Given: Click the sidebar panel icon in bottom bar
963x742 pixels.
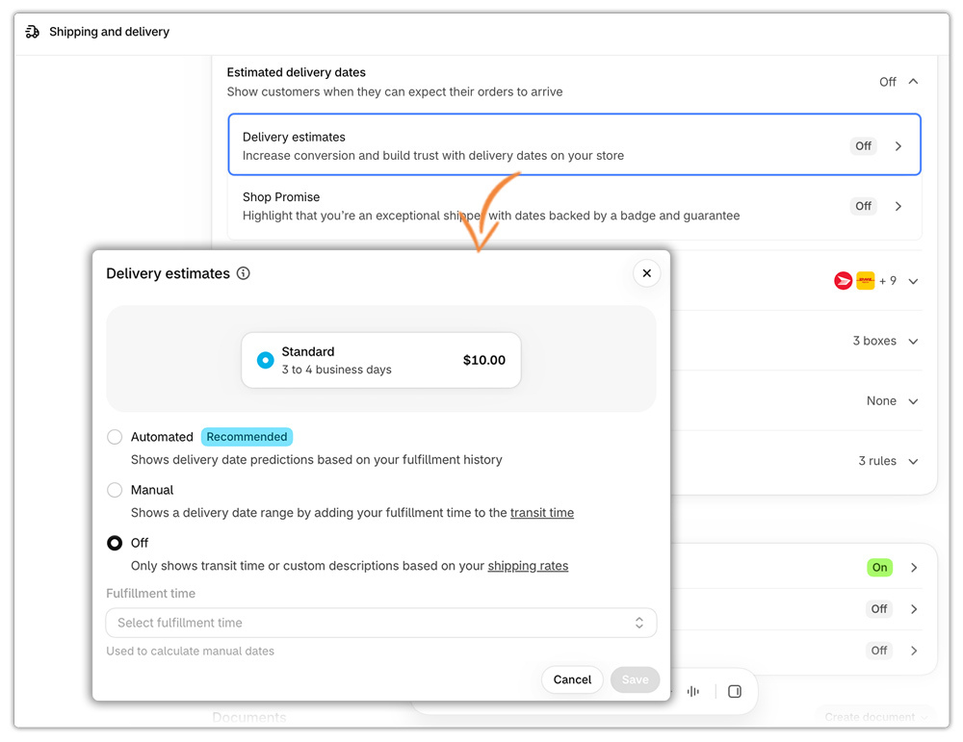Looking at the screenshot, I should [x=735, y=692].
